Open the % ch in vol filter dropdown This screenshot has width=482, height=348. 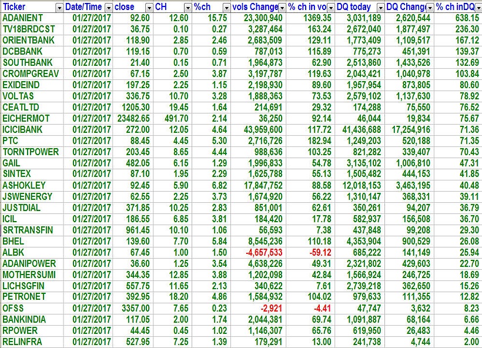331,8
